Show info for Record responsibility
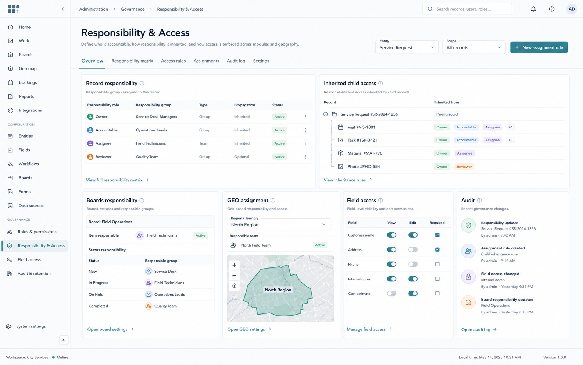 point(142,83)
